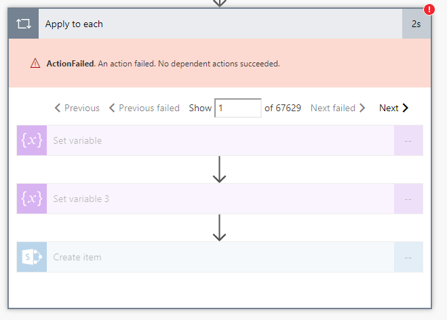This screenshot has height=320, width=447.
Task: Click the Apply to each loop icon
Action: [x=24, y=24]
